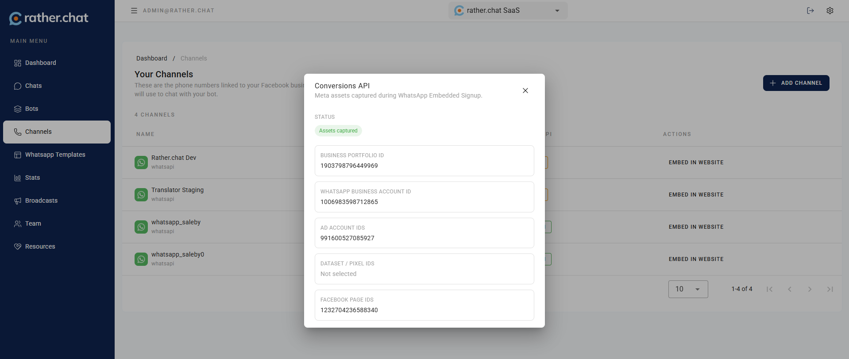Click the Dashboard grid icon

[18, 63]
